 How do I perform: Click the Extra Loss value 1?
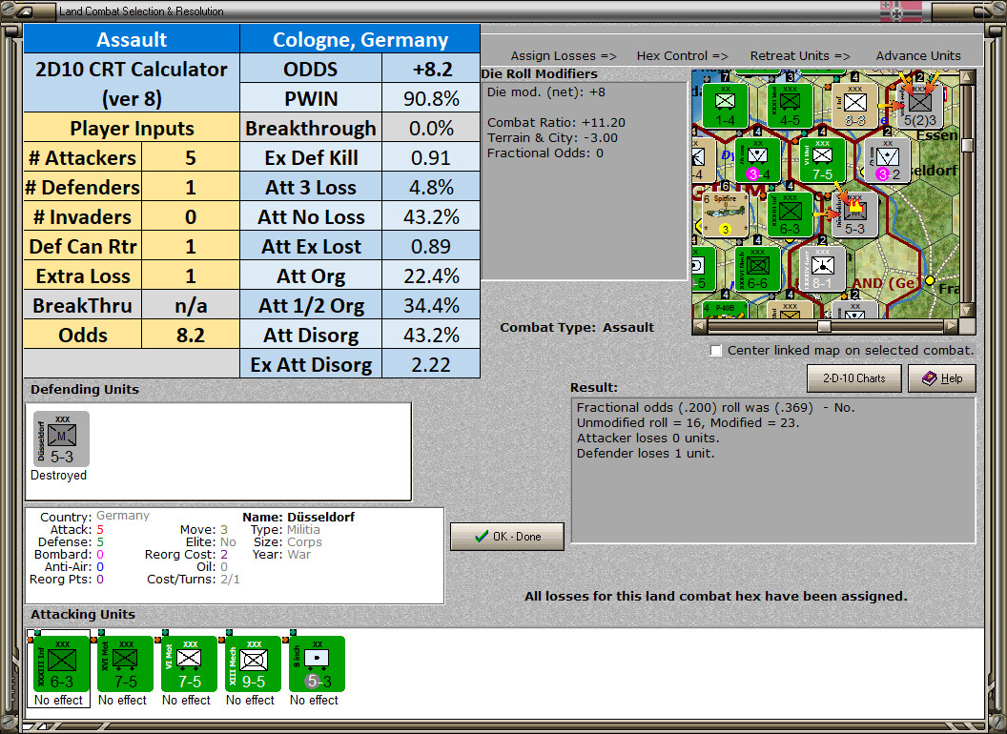[191, 276]
